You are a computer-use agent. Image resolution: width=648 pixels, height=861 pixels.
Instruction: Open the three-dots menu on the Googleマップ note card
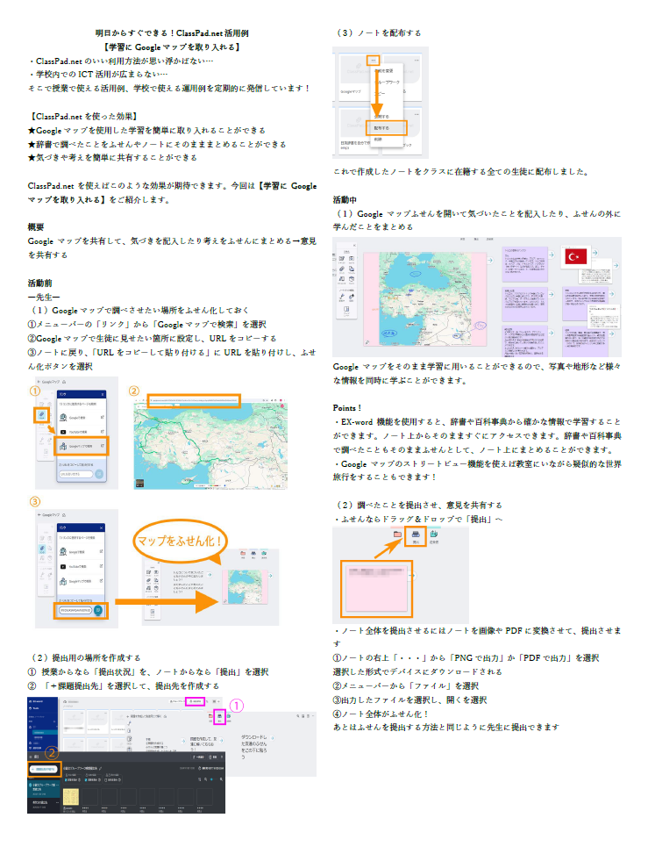point(374,60)
